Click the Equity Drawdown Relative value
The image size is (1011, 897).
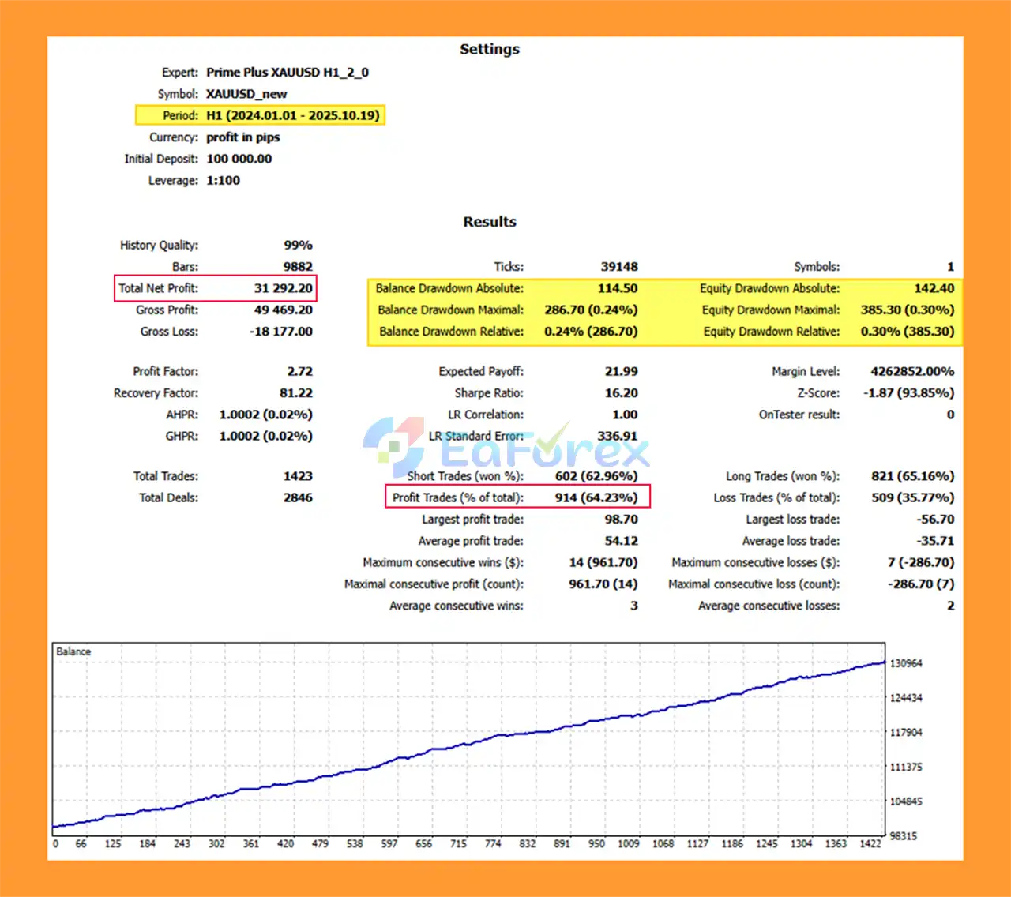click(x=907, y=332)
